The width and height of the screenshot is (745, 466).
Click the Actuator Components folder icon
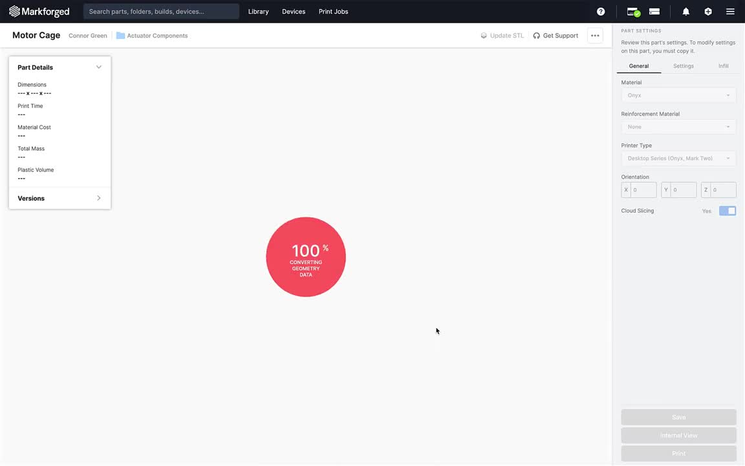point(120,36)
